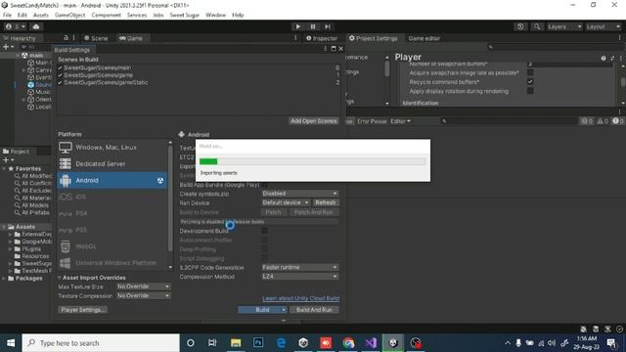Open the Unity account menu icon
Viewport: 626px width, 352px height.
pos(15,26)
